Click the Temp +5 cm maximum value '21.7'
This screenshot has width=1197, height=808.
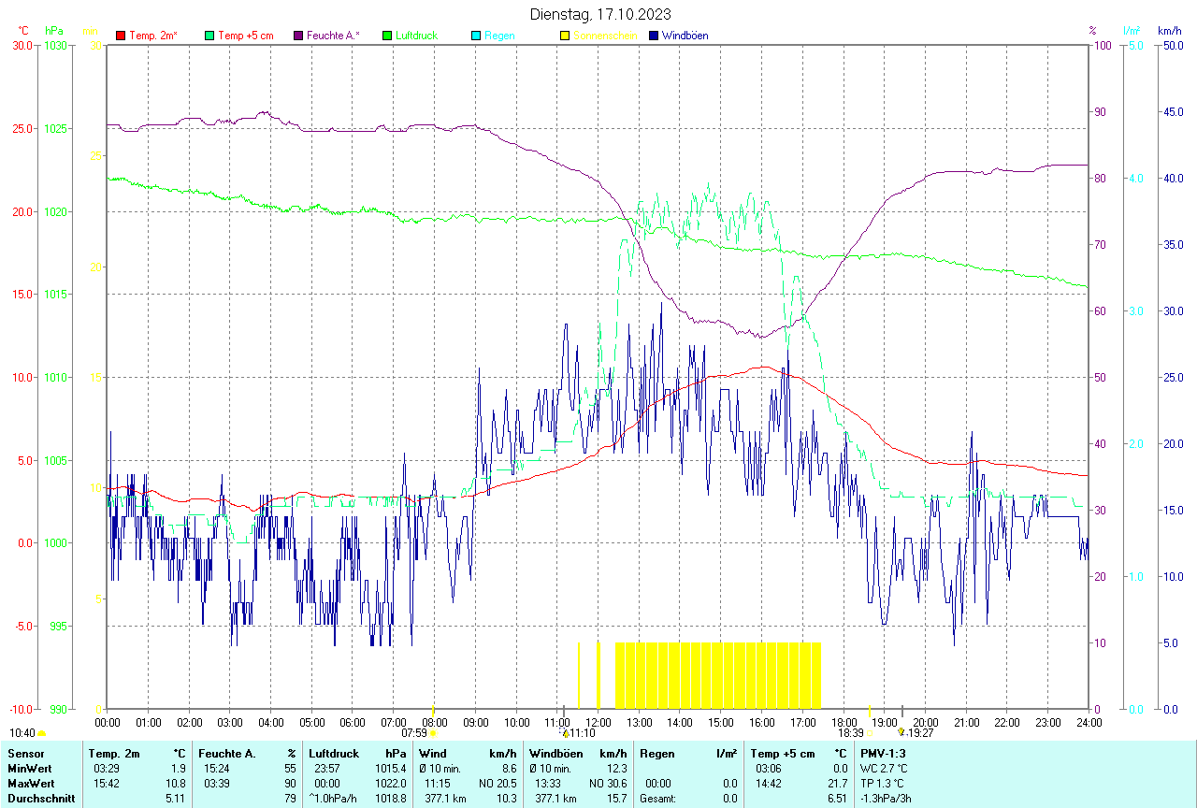(x=838, y=784)
